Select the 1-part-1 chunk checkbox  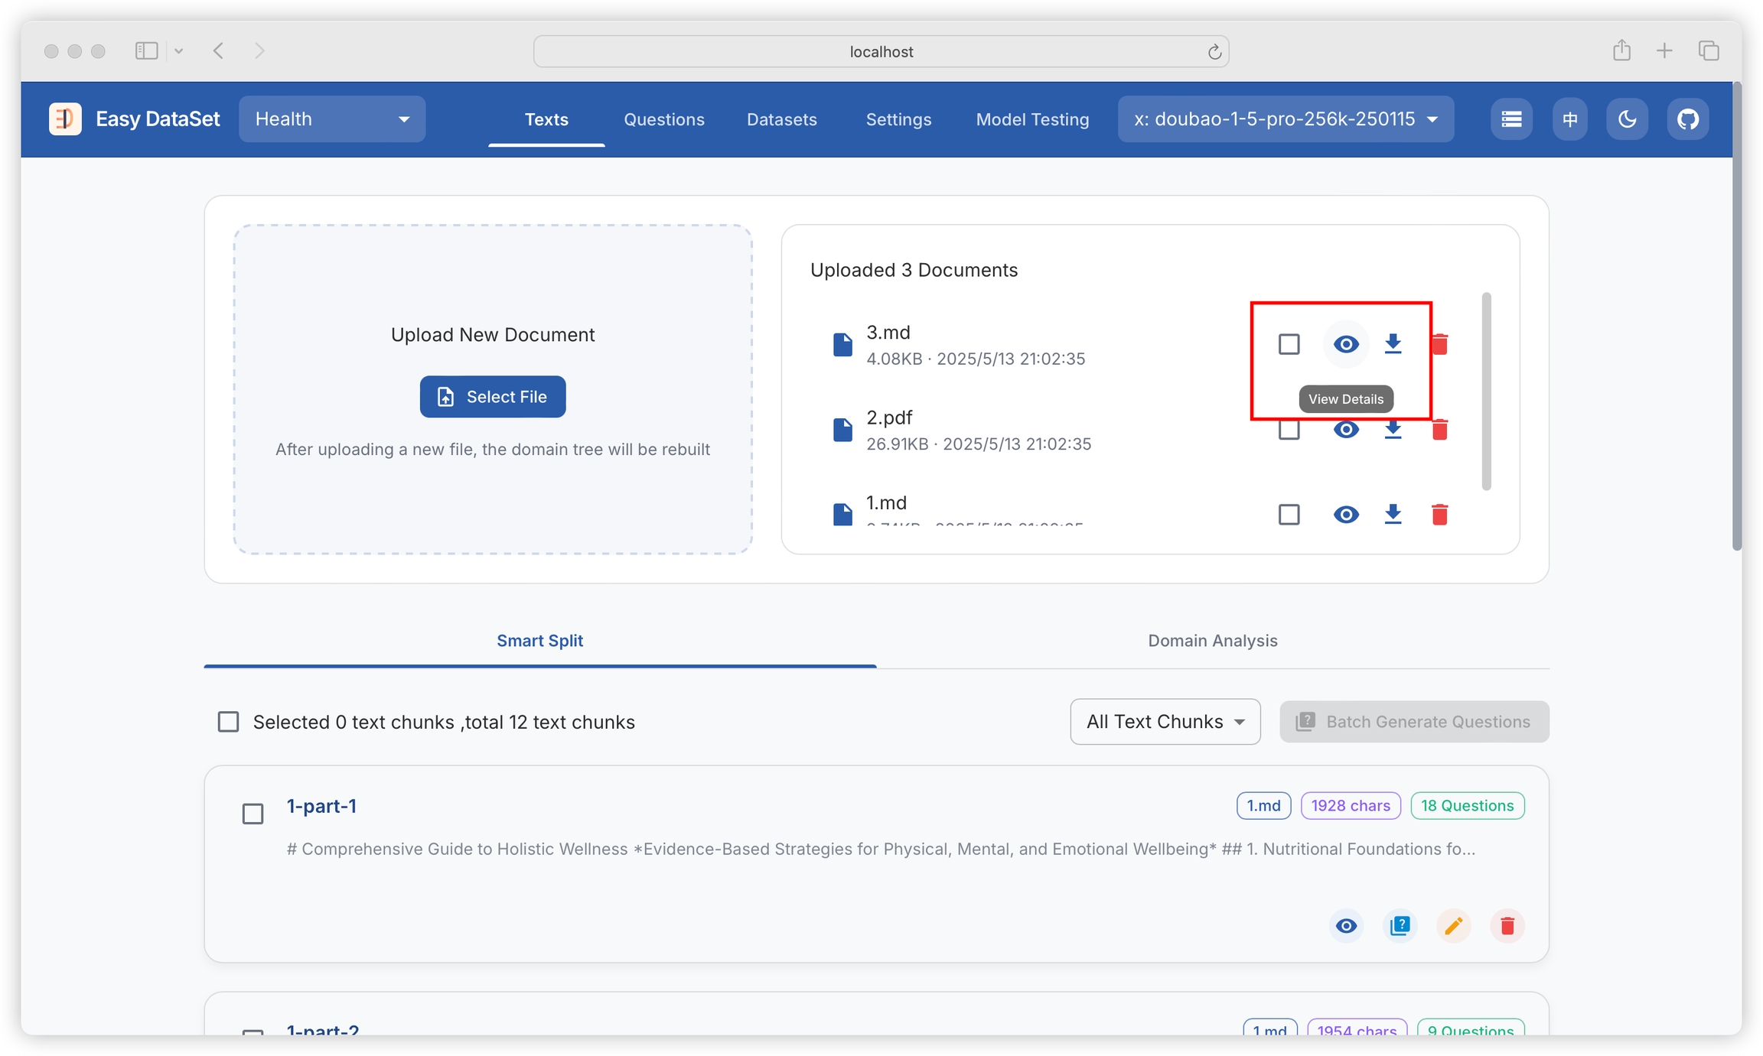(253, 814)
